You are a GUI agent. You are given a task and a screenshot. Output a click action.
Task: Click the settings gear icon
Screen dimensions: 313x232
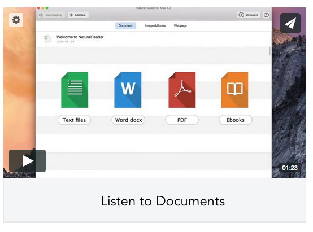pyautogui.click(x=16, y=20)
